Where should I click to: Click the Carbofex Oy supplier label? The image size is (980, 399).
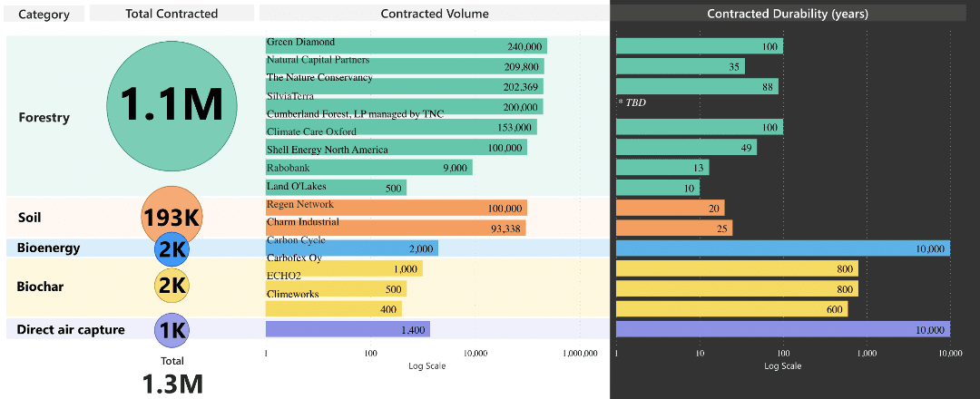point(294,258)
